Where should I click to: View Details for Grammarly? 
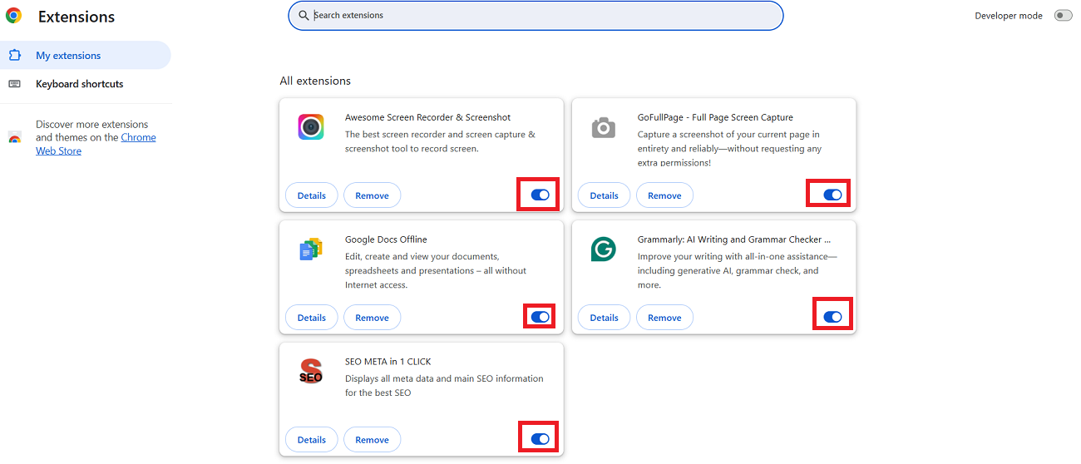(605, 318)
